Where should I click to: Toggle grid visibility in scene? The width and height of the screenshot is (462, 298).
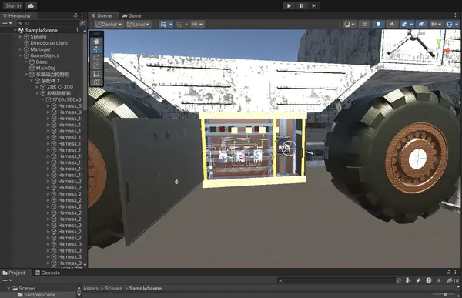(x=164, y=25)
